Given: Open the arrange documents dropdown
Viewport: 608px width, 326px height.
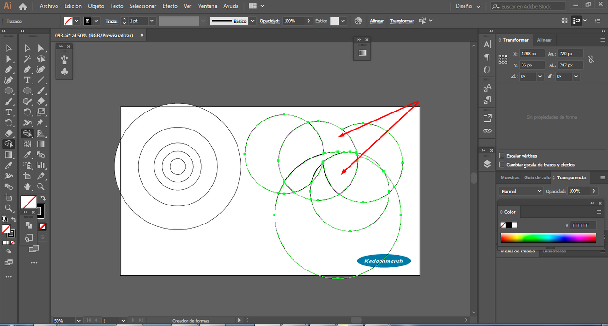Looking at the screenshot, I should tap(256, 6).
